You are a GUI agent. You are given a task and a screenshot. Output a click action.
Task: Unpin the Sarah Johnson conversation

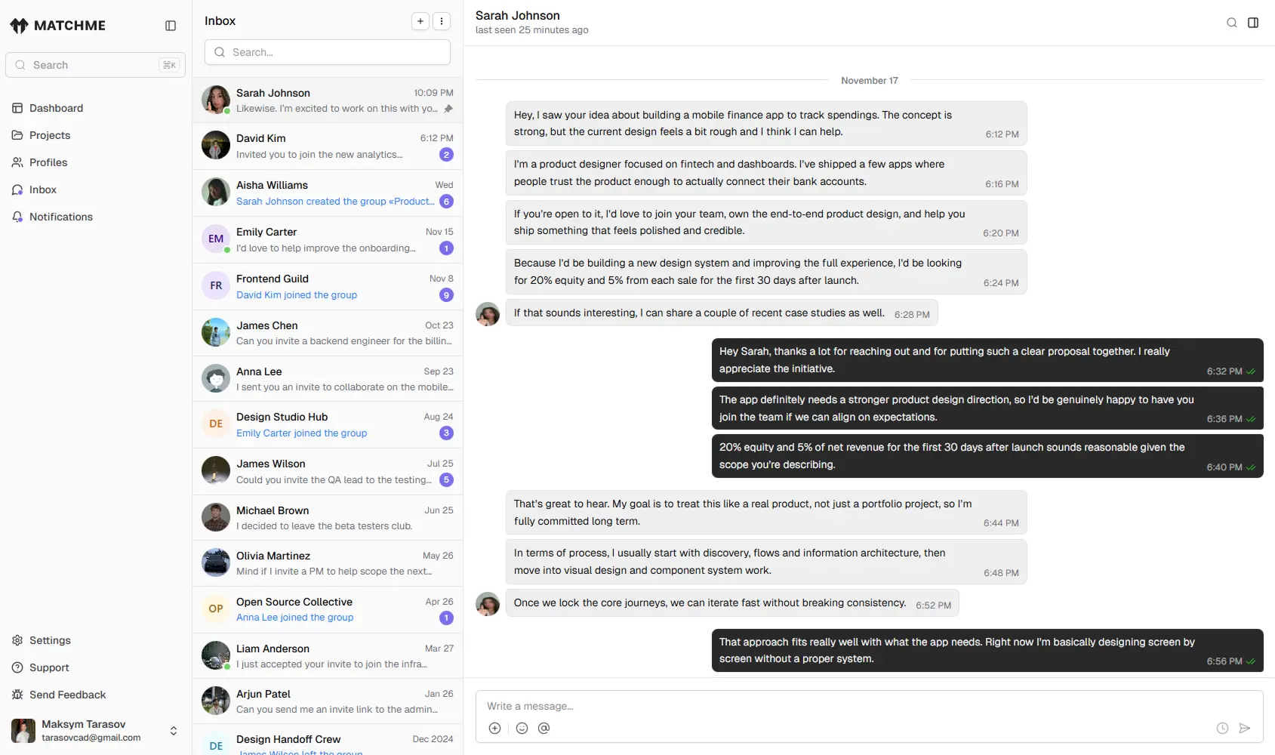pyautogui.click(x=448, y=109)
